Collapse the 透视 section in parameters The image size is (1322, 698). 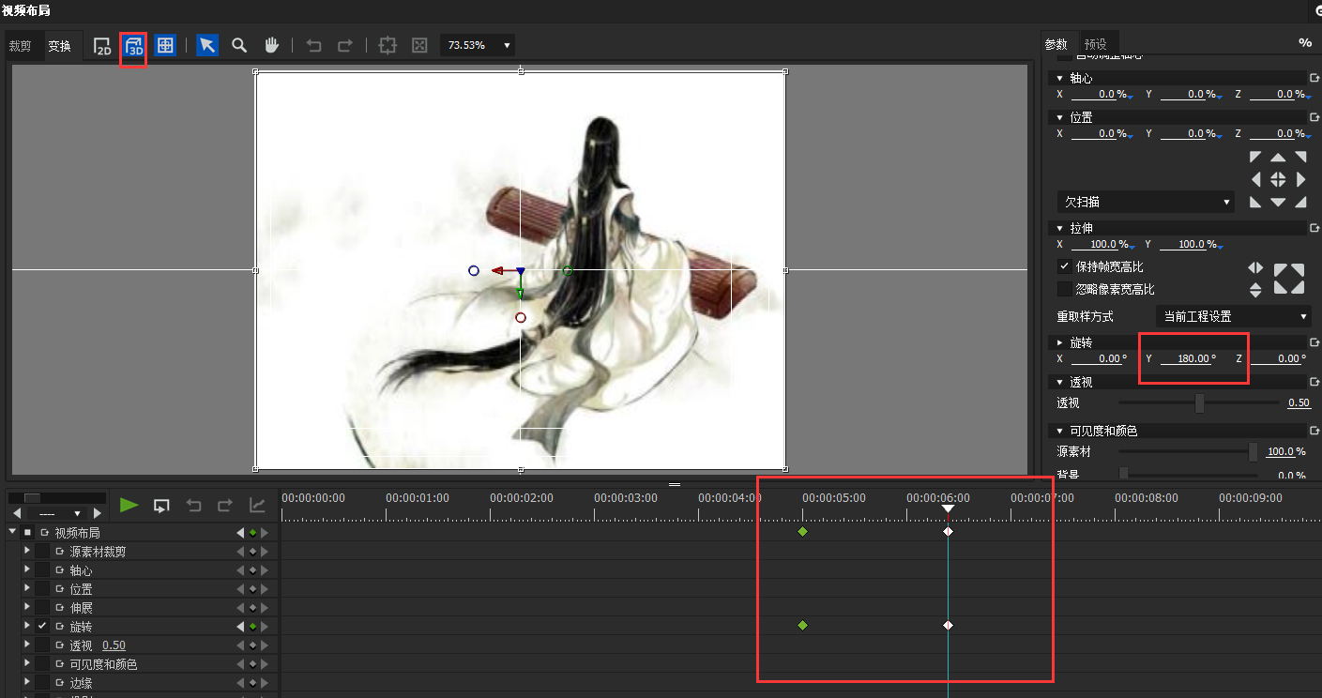[x=1060, y=383]
